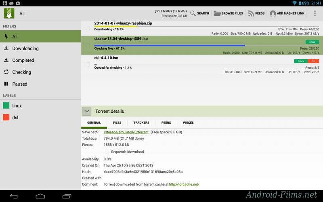Enable Sequential download checkbox

point(107,152)
